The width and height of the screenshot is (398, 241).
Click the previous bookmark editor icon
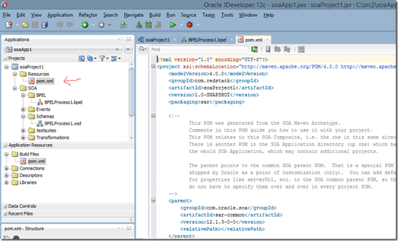pyautogui.click(x=287, y=49)
